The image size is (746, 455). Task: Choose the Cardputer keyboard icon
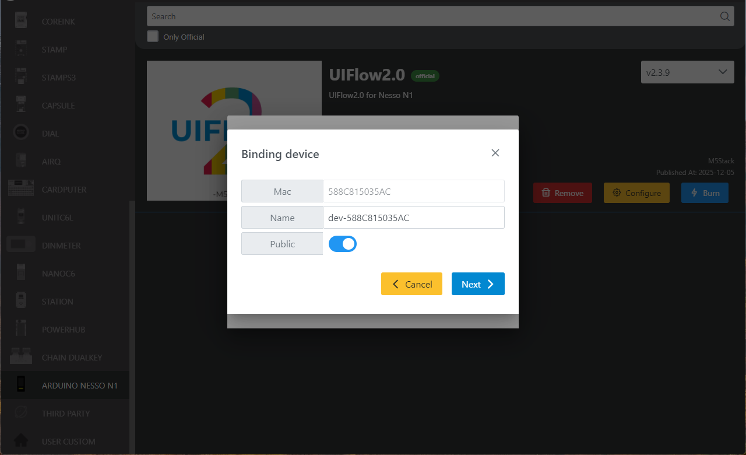point(21,190)
